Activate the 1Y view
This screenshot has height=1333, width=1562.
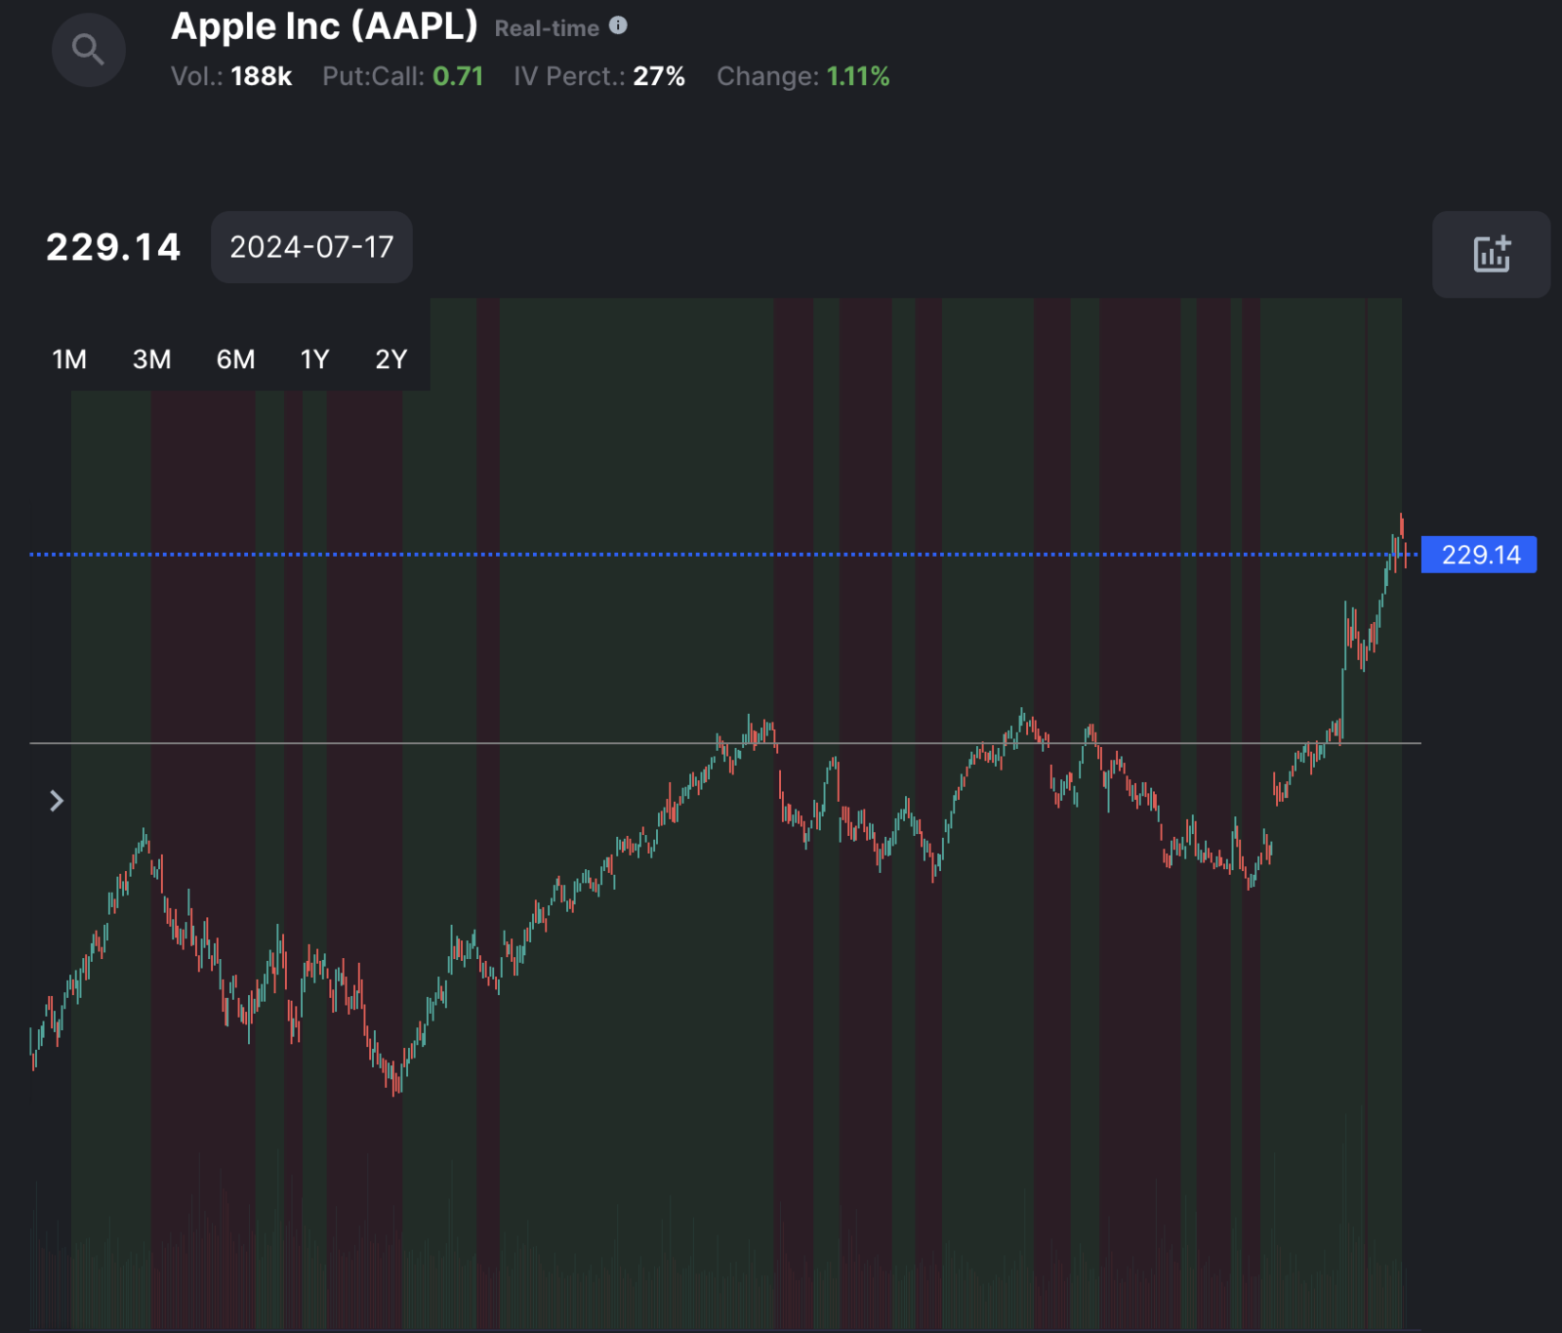(x=314, y=359)
